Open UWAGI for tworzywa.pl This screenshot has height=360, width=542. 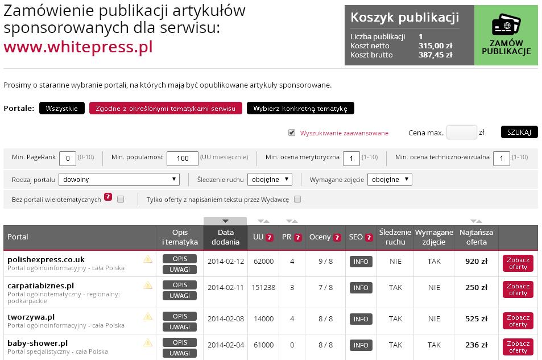coord(180,327)
